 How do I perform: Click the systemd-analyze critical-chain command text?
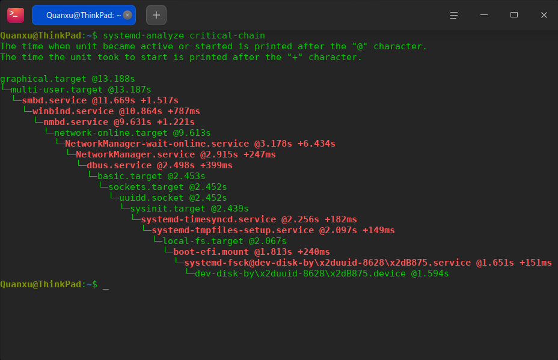click(x=184, y=35)
